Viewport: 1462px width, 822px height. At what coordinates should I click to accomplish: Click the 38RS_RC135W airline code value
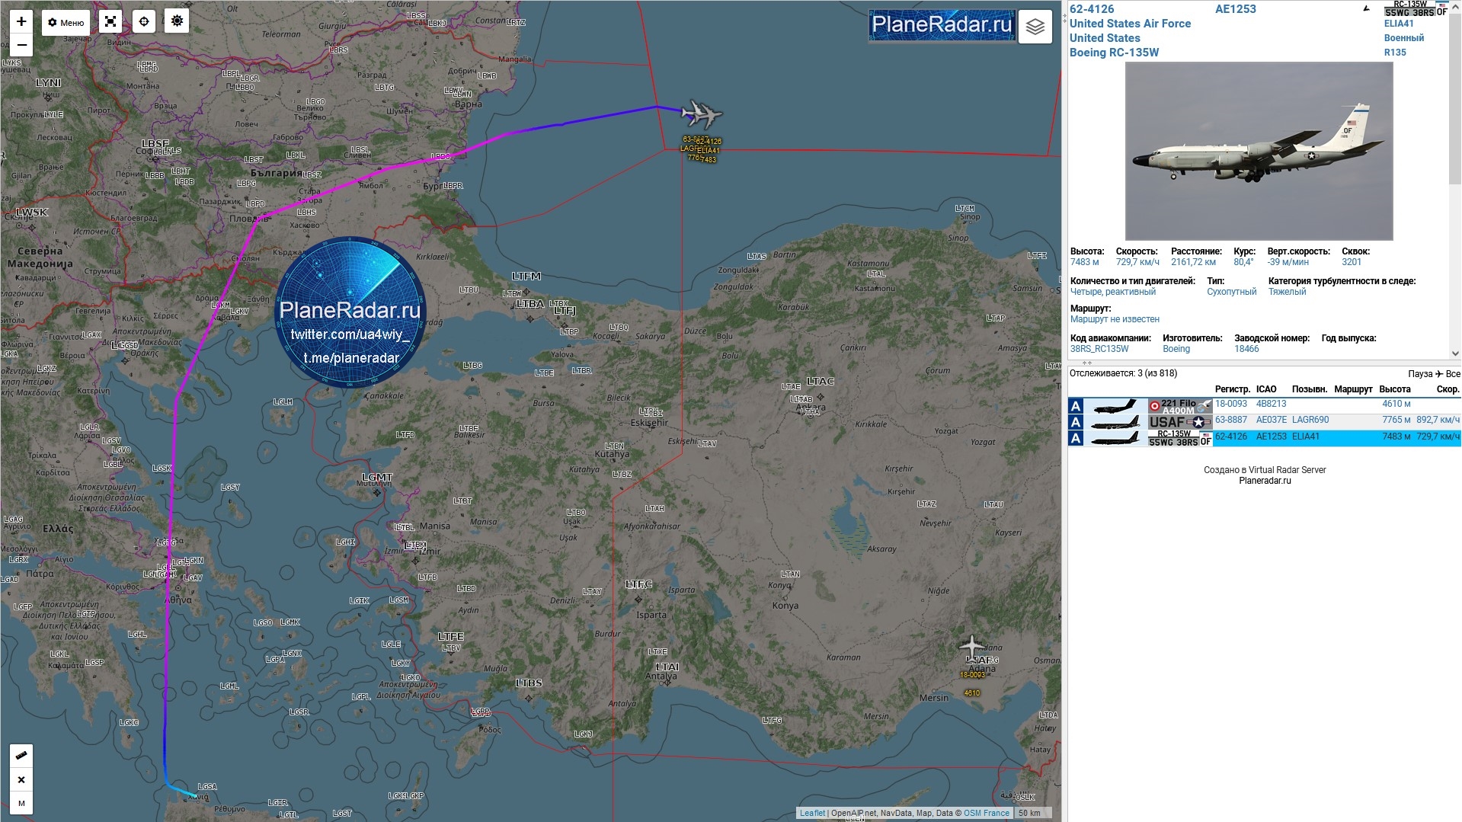(1099, 349)
